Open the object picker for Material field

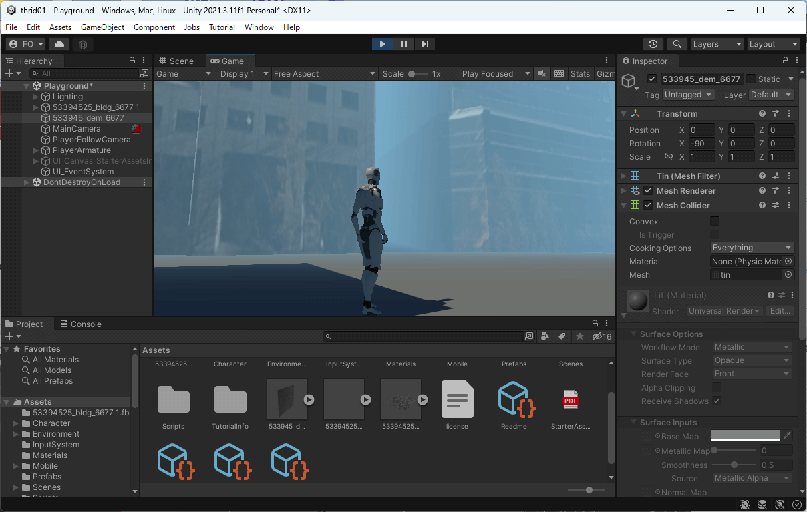(x=788, y=262)
